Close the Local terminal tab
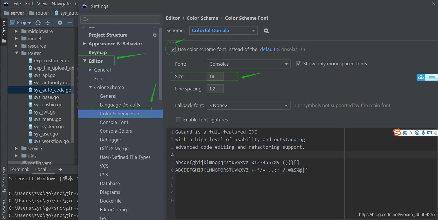 coord(50,170)
